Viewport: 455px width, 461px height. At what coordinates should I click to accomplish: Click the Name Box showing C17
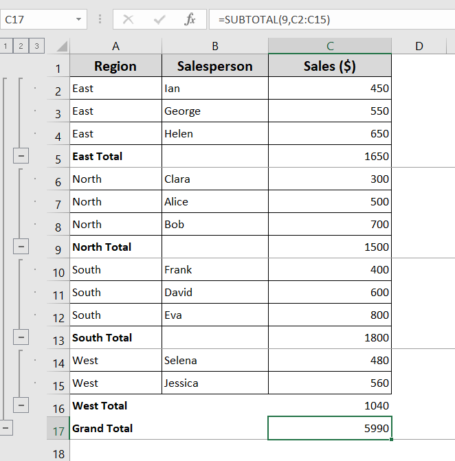point(43,19)
